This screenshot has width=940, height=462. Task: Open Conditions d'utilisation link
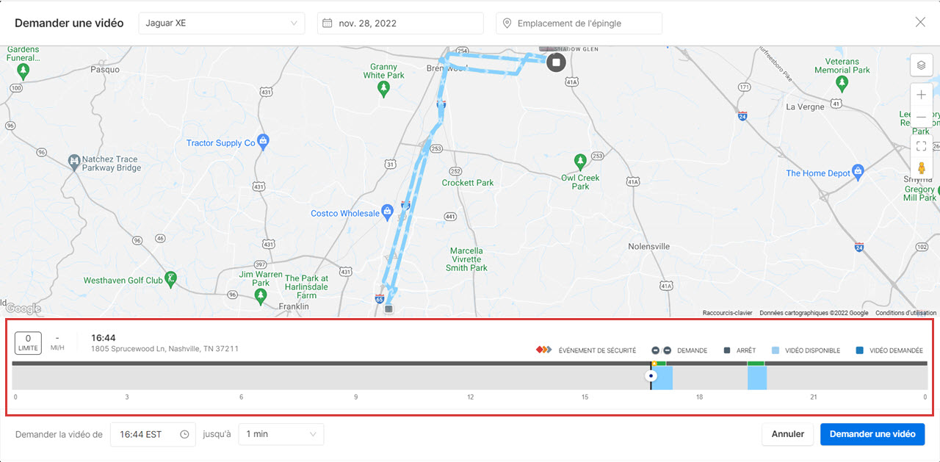pyautogui.click(x=905, y=313)
